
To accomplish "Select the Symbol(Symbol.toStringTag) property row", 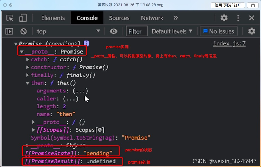I will coord(90,138).
